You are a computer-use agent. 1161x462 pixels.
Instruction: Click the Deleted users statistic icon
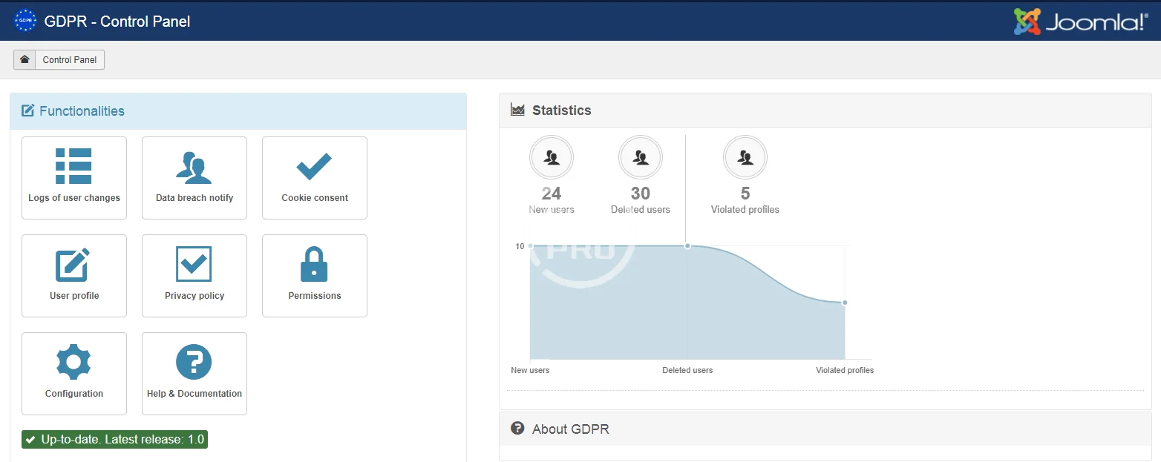641,157
